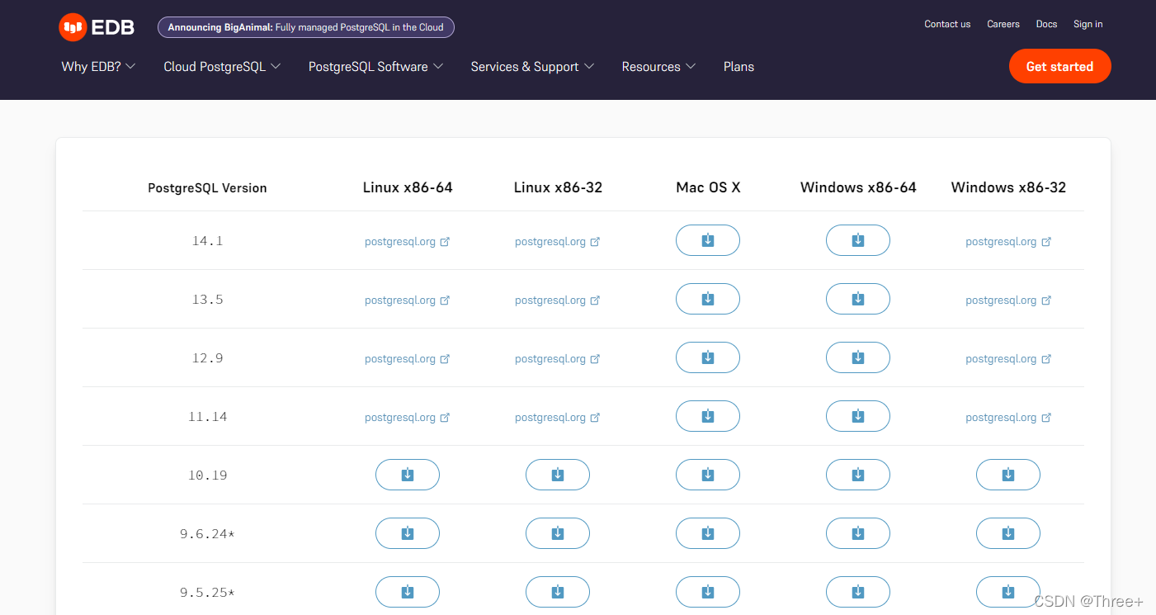The image size is (1156, 615).
Task: Click the Contact us link
Action: pyautogui.click(x=947, y=24)
